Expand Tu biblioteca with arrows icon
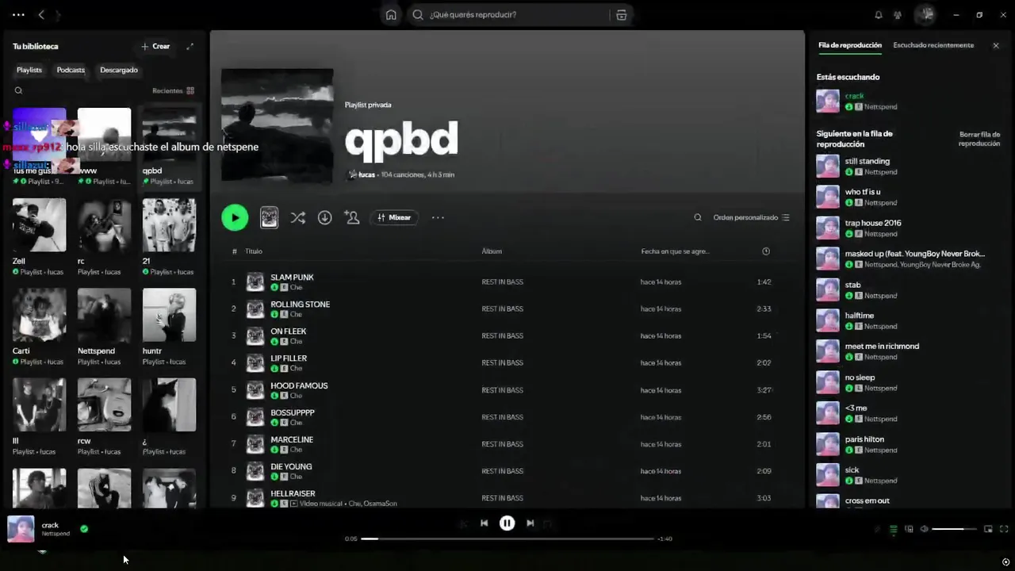Viewport: 1015px width, 571px height. [190, 46]
